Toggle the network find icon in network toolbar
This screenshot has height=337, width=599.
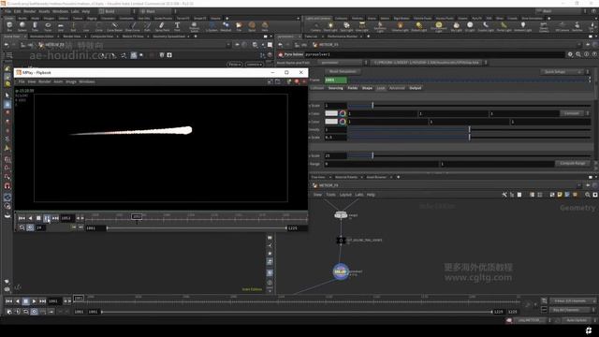point(588,195)
